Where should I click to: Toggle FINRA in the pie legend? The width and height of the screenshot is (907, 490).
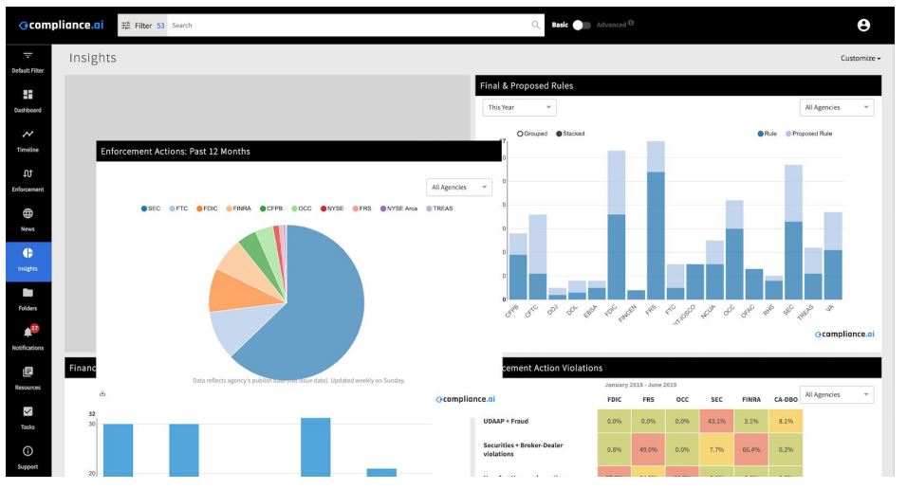pos(238,209)
